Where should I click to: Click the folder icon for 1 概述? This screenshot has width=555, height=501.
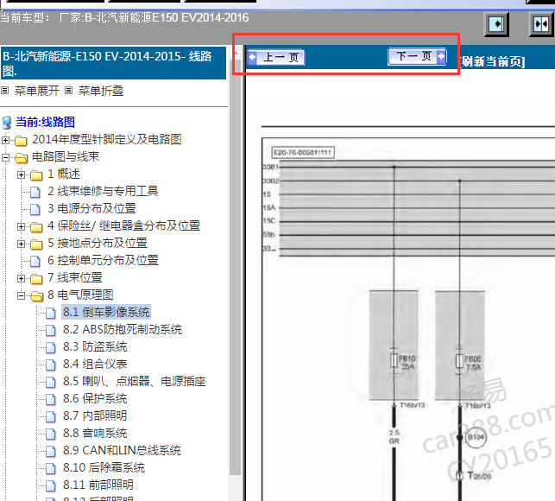point(36,175)
